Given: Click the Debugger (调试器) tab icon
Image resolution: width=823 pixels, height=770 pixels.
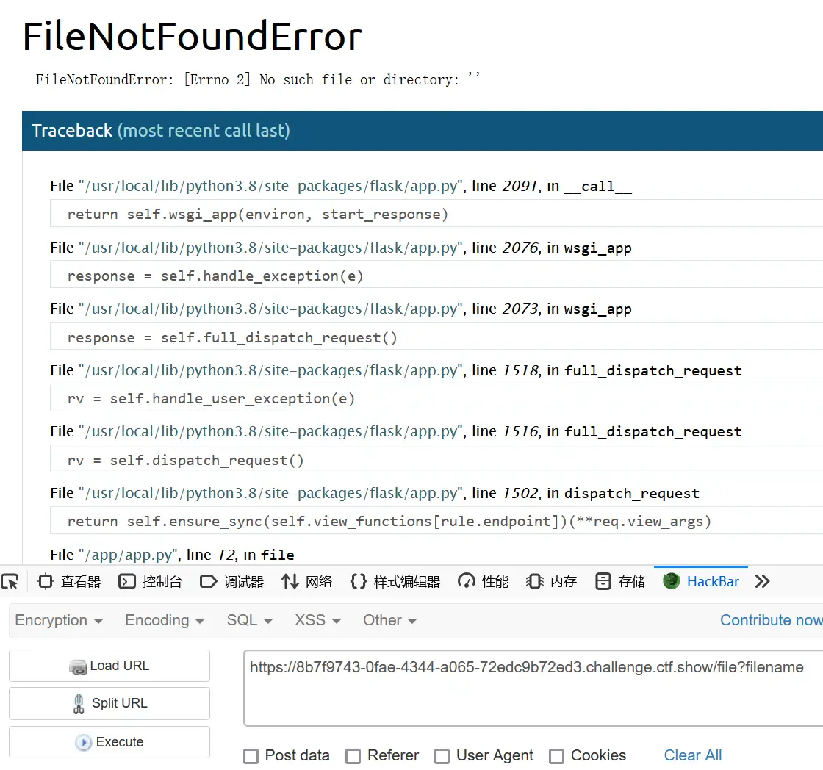Looking at the screenshot, I should (209, 582).
